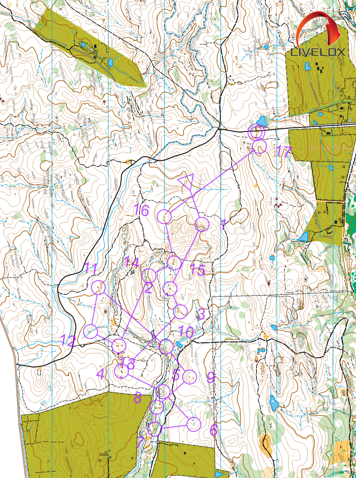356x478 pixels.
Task: Click control circle 5
Action: (x=163, y=392)
